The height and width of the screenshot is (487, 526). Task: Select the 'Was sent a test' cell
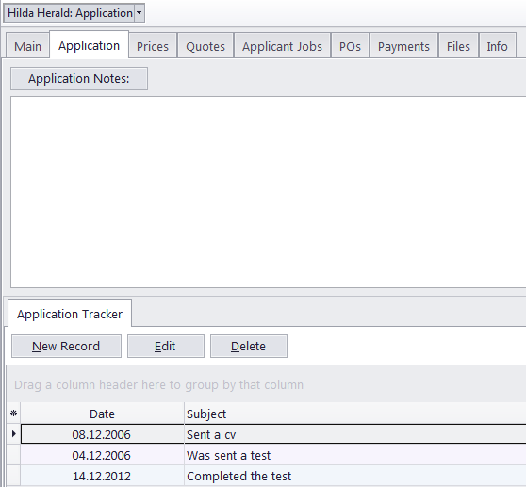(355, 455)
